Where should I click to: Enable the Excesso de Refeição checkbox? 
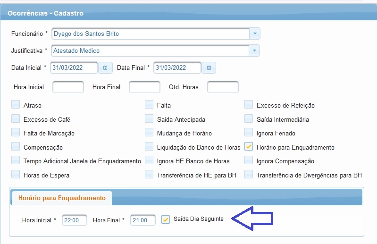click(x=249, y=105)
